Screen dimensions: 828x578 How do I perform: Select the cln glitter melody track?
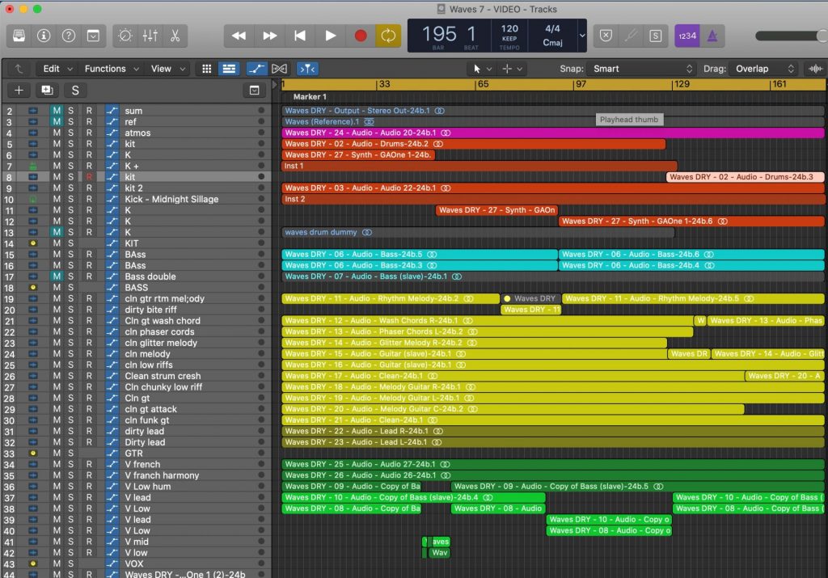[161, 343]
